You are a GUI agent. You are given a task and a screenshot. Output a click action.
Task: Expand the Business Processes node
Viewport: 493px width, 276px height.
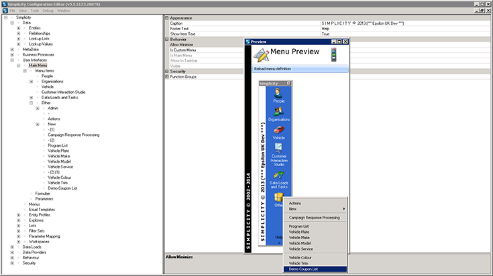12,55
